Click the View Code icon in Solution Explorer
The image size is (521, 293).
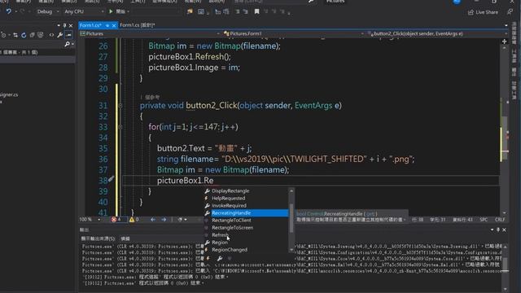(51, 35)
